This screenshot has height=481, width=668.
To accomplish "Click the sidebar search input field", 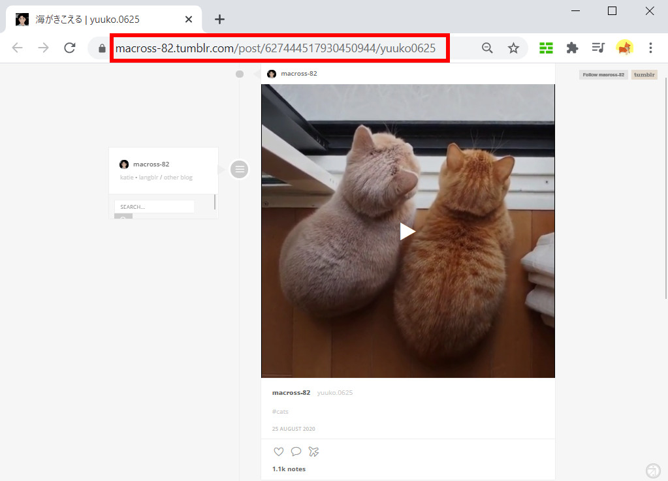I will point(155,207).
